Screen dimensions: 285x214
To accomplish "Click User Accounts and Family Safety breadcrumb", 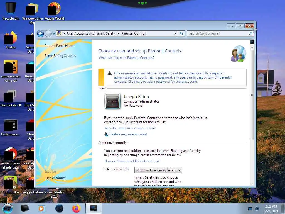I will tap(91, 33).
